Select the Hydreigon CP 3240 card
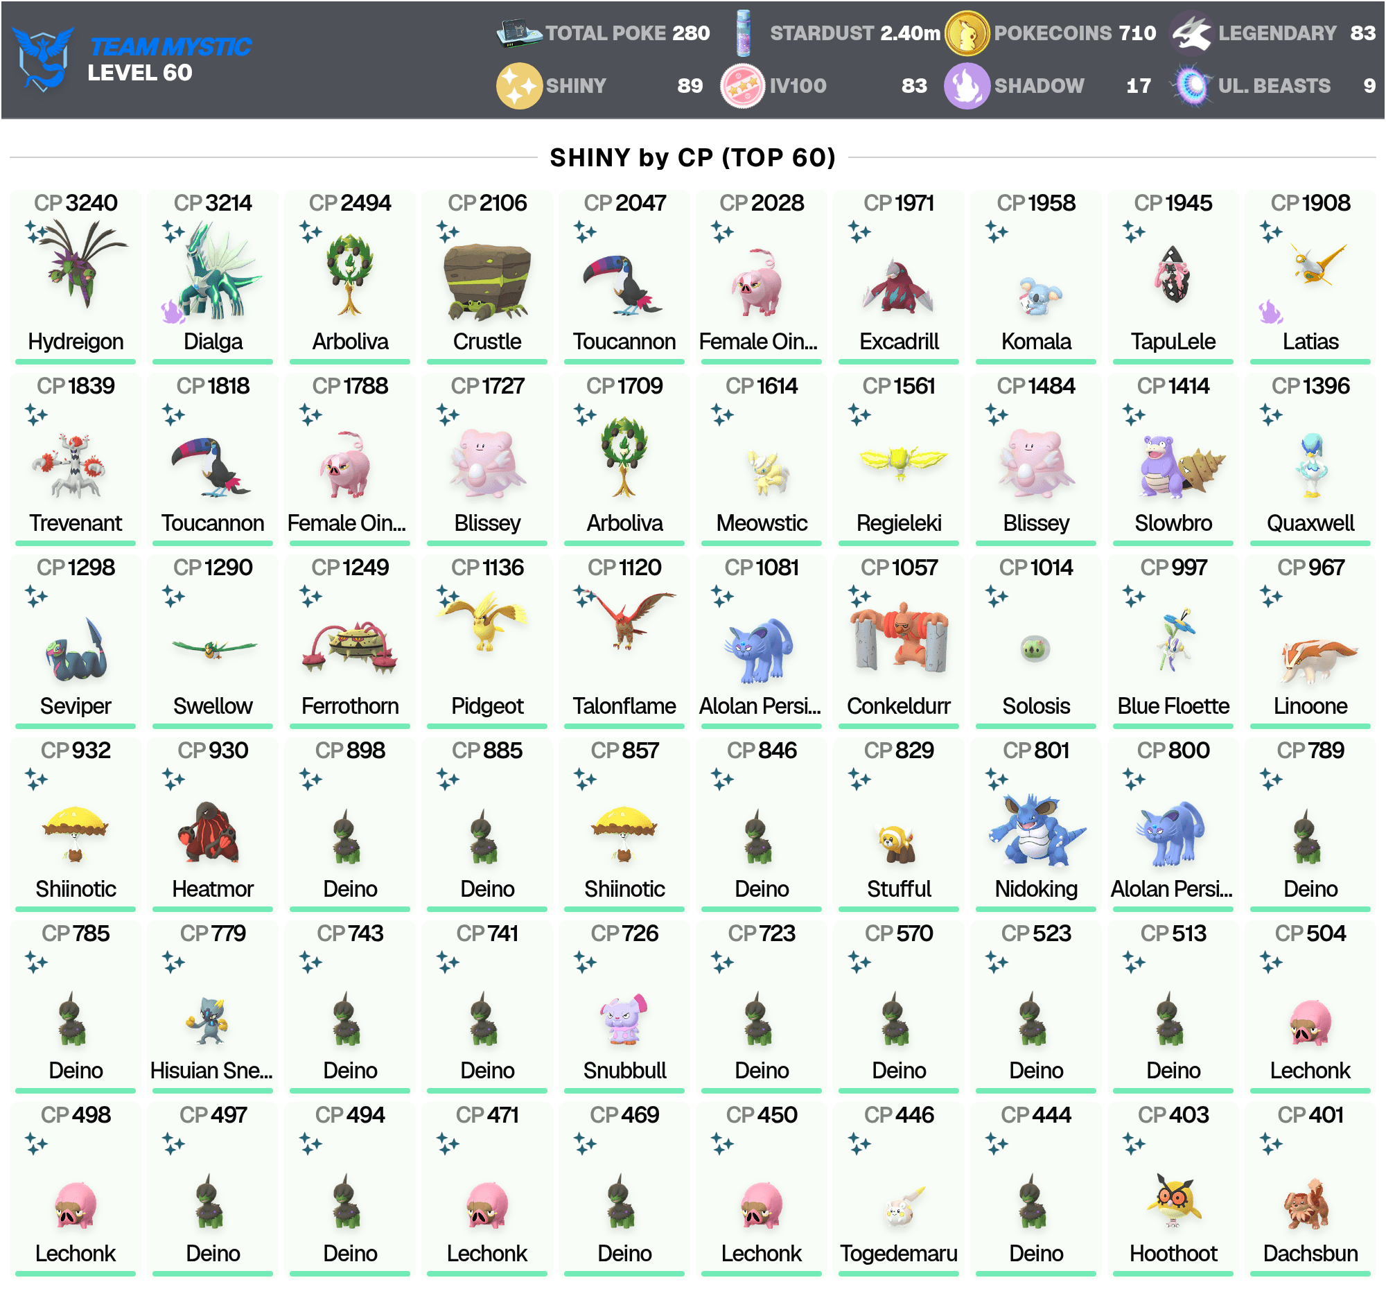This screenshot has width=1386, height=1289. point(76,277)
